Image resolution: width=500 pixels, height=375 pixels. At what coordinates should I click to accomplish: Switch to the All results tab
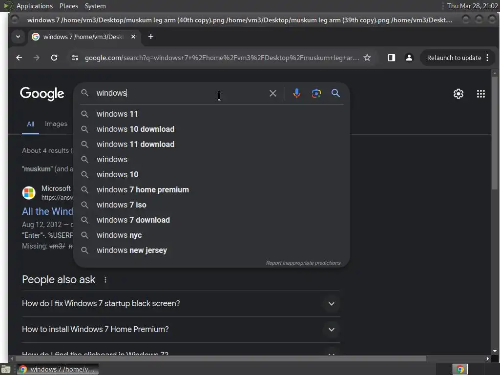[31, 124]
